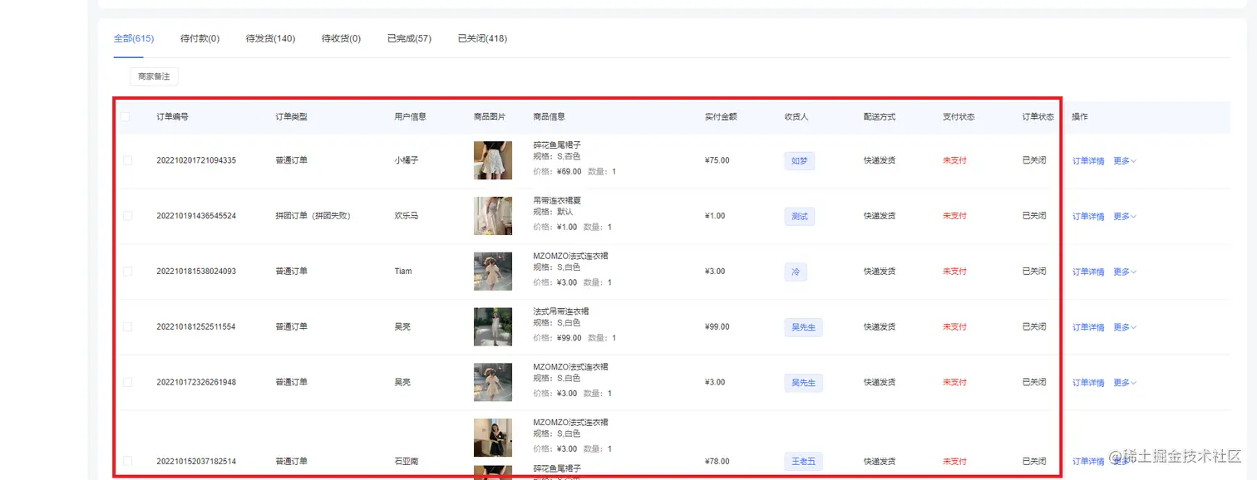
Task: Open 订单详情 for order 202210201721094335
Action: coord(1088,161)
